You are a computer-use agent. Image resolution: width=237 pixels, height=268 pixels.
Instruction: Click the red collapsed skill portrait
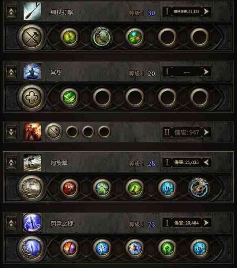pyautogui.click(x=32, y=132)
